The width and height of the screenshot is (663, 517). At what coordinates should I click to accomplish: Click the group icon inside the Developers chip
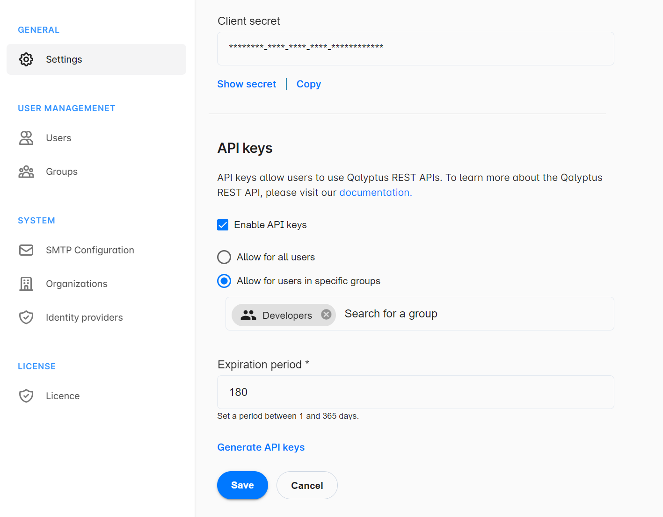click(248, 315)
